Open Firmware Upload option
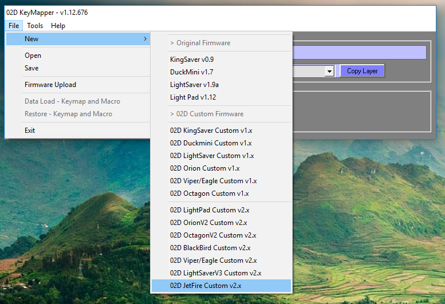 click(x=50, y=85)
